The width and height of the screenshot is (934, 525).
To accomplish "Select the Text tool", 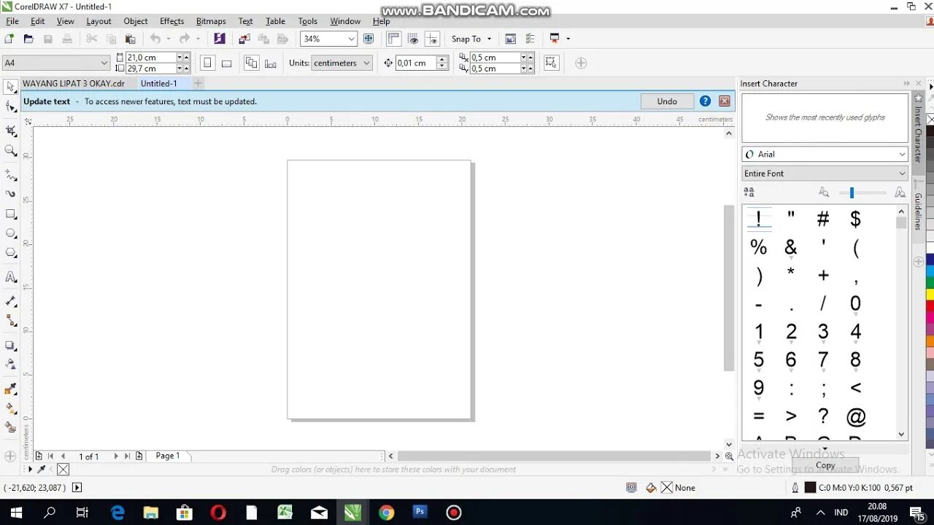I will click(x=10, y=277).
